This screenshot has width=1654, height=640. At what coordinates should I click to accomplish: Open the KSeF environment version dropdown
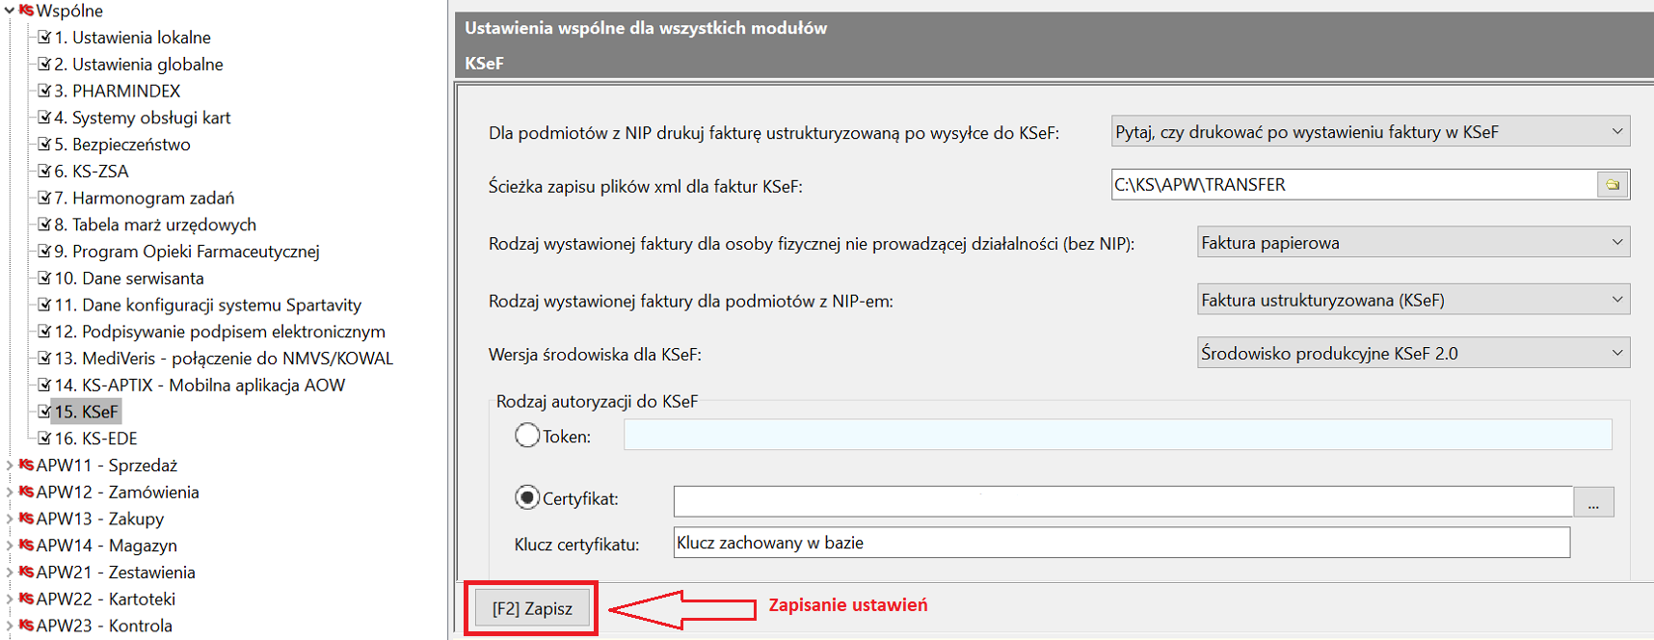(x=1412, y=354)
